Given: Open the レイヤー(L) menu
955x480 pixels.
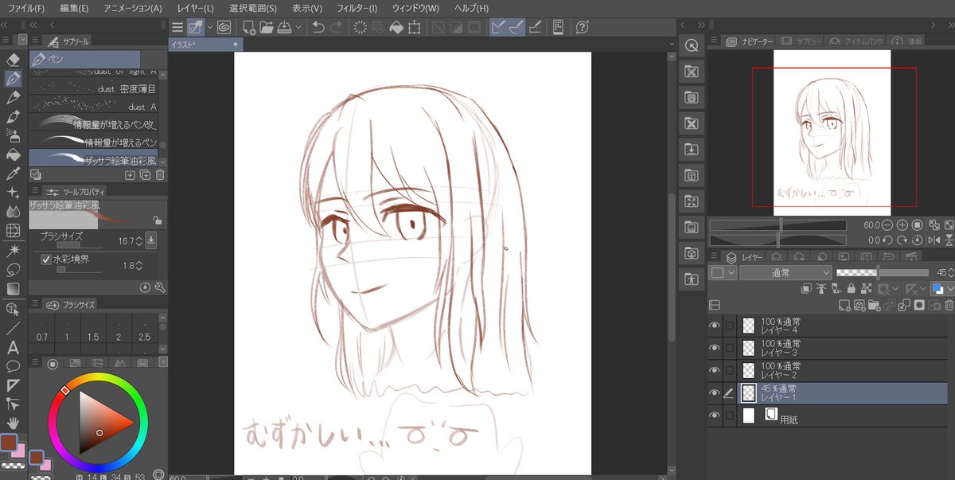Looking at the screenshot, I should [x=196, y=8].
